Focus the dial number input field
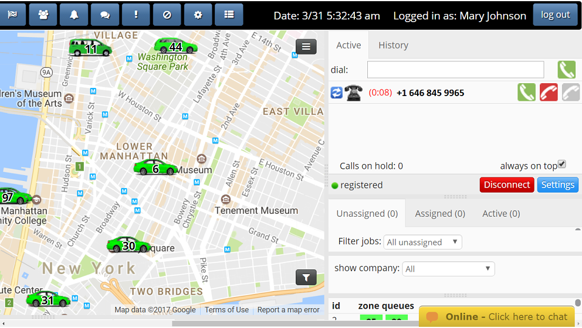The image size is (582, 328). click(455, 70)
